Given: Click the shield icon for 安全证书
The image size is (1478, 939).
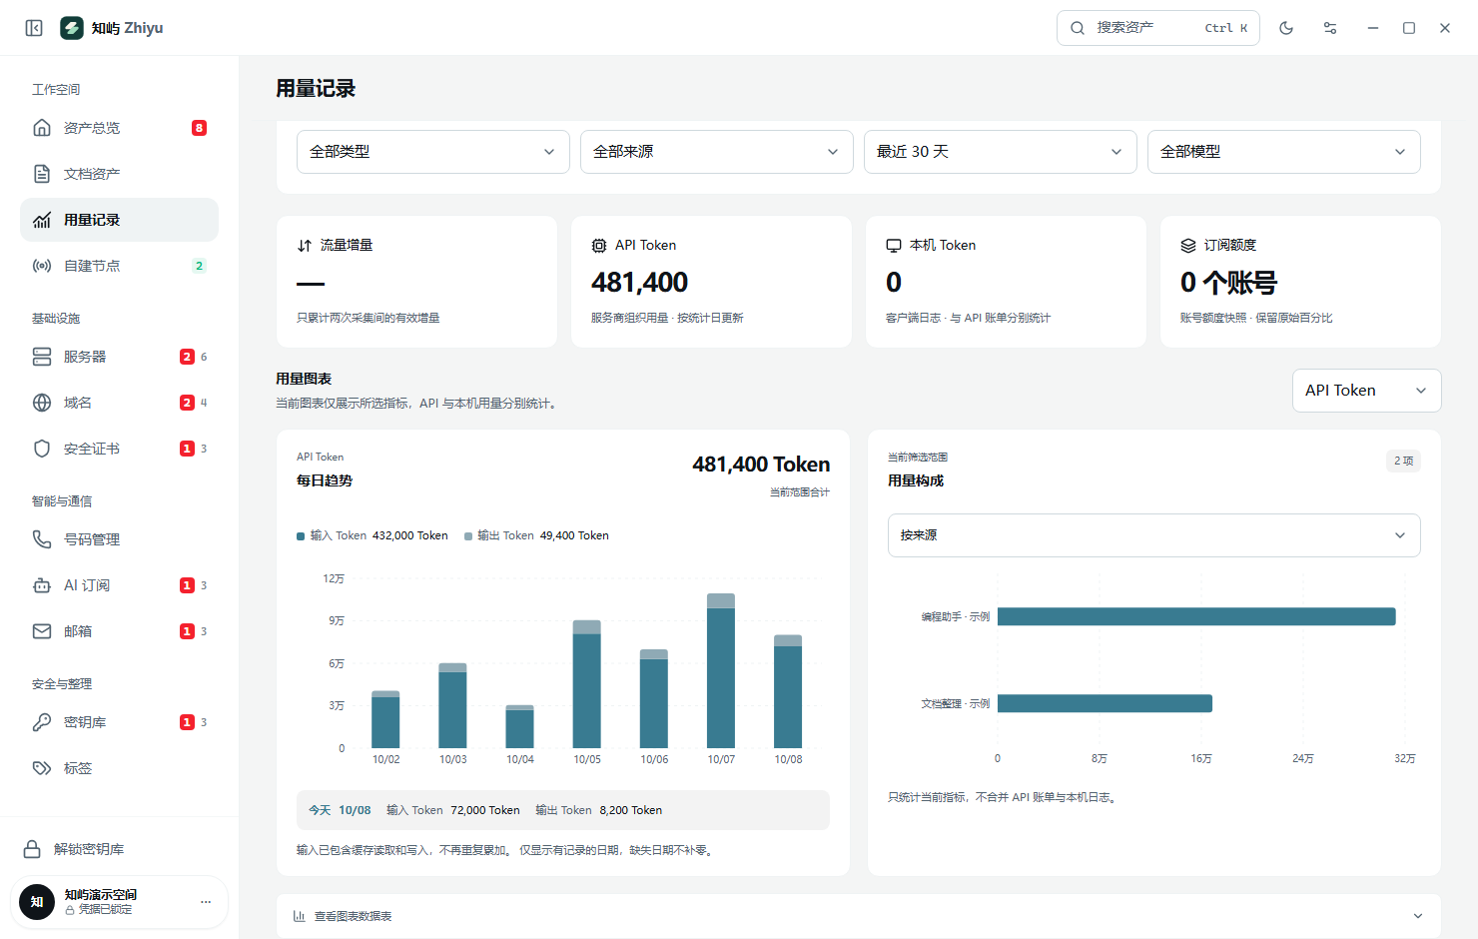Looking at the screenshot, I should point(42,449).
